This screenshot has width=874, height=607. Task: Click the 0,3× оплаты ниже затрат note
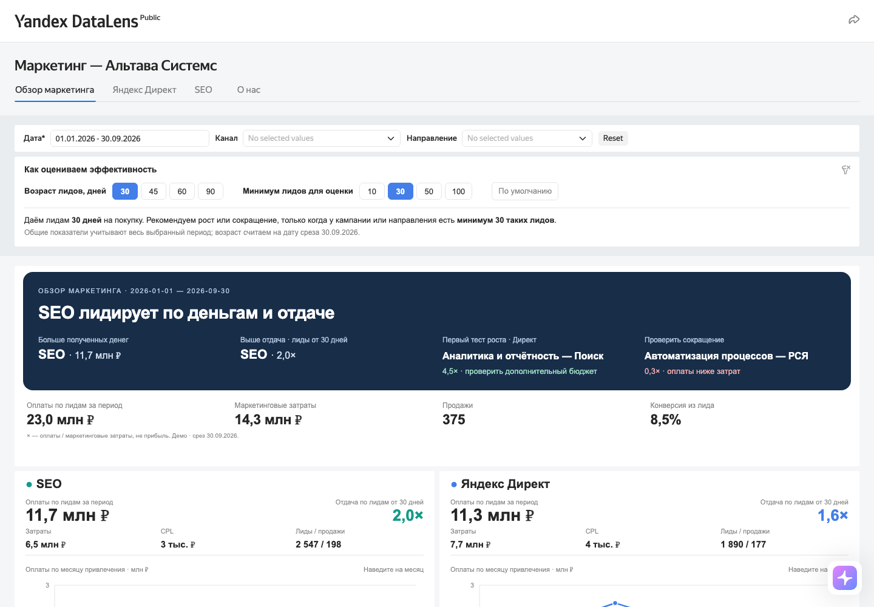click(693, 371)
